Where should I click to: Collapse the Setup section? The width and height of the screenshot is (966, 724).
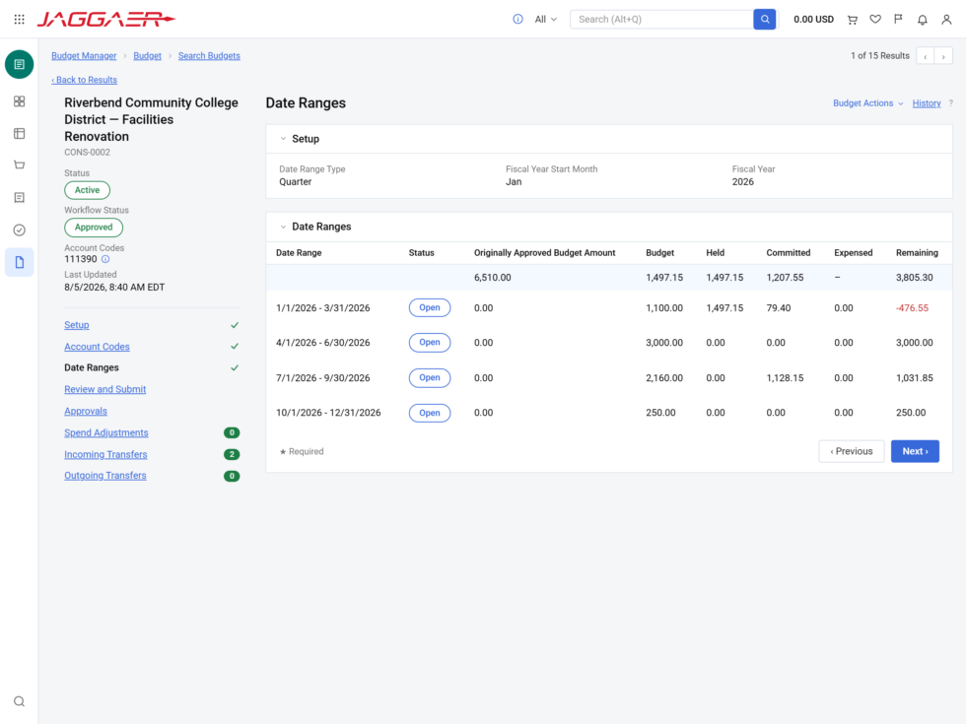(x=284, y=139)
